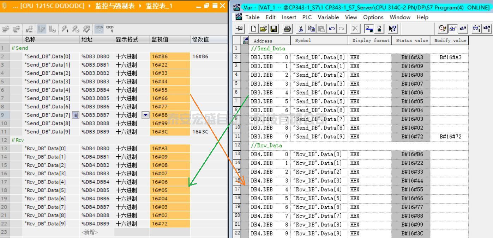Screen dimensions: 493x238
Task: Click the context help pointer icon
Action: click(392, 29)
